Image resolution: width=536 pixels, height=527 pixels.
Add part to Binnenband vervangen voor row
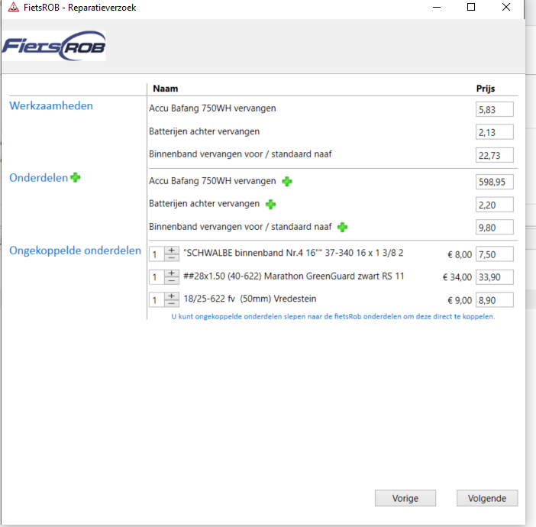[x=343, y=227]
